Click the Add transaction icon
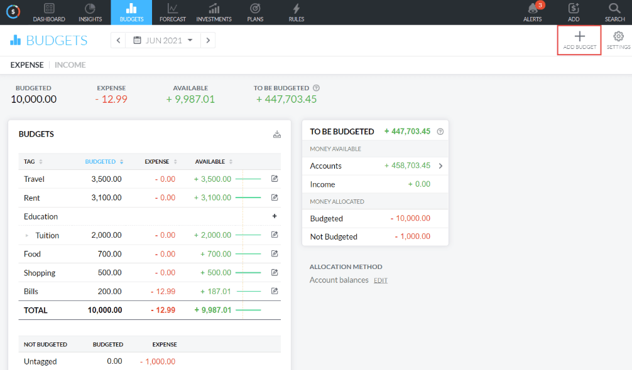This screenshot has height=370, width=632. pyautogui.click(x=574, y=13)
